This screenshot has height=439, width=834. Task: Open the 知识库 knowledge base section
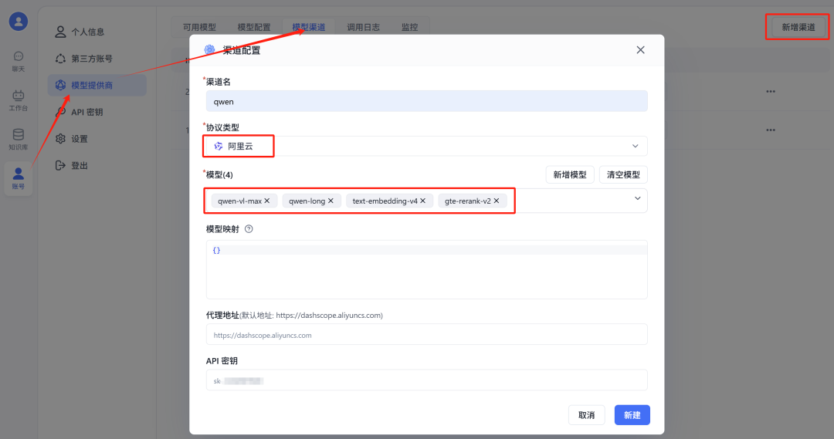[x=18, y=139]
